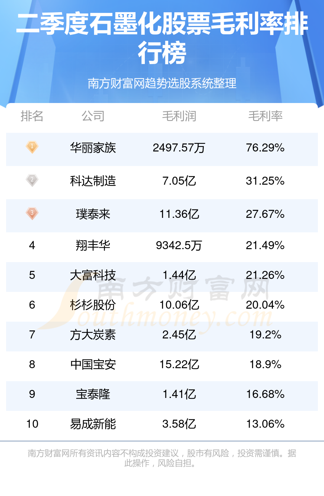Click the 76.29% gross margin value
Viewport: 324px width, 496px height.
(265, 148)
